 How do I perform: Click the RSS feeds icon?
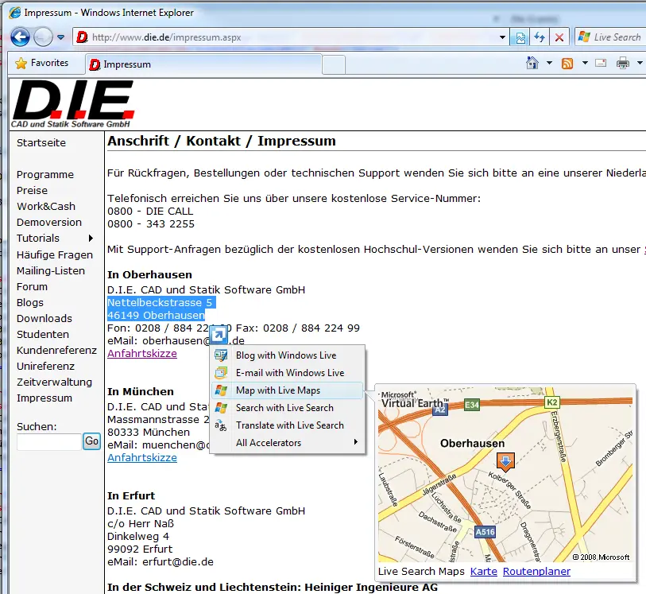point(567,63)
